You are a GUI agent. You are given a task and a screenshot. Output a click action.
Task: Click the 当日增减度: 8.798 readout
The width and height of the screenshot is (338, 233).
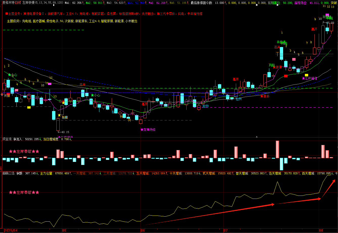coord(57,139)
